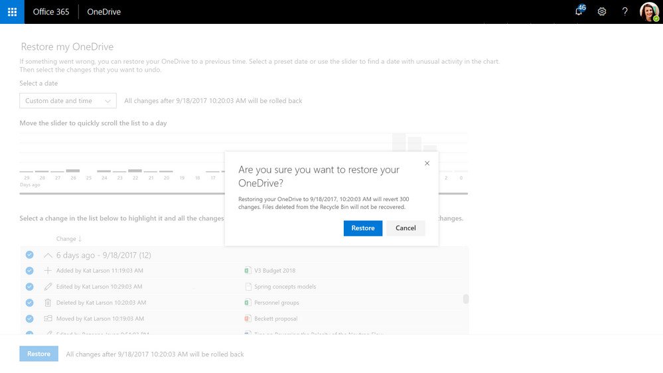The height and width of the screenshot is (373, 663).
Task: Uncheck the Moved by Kat Larson row
Action: point(30,319)
